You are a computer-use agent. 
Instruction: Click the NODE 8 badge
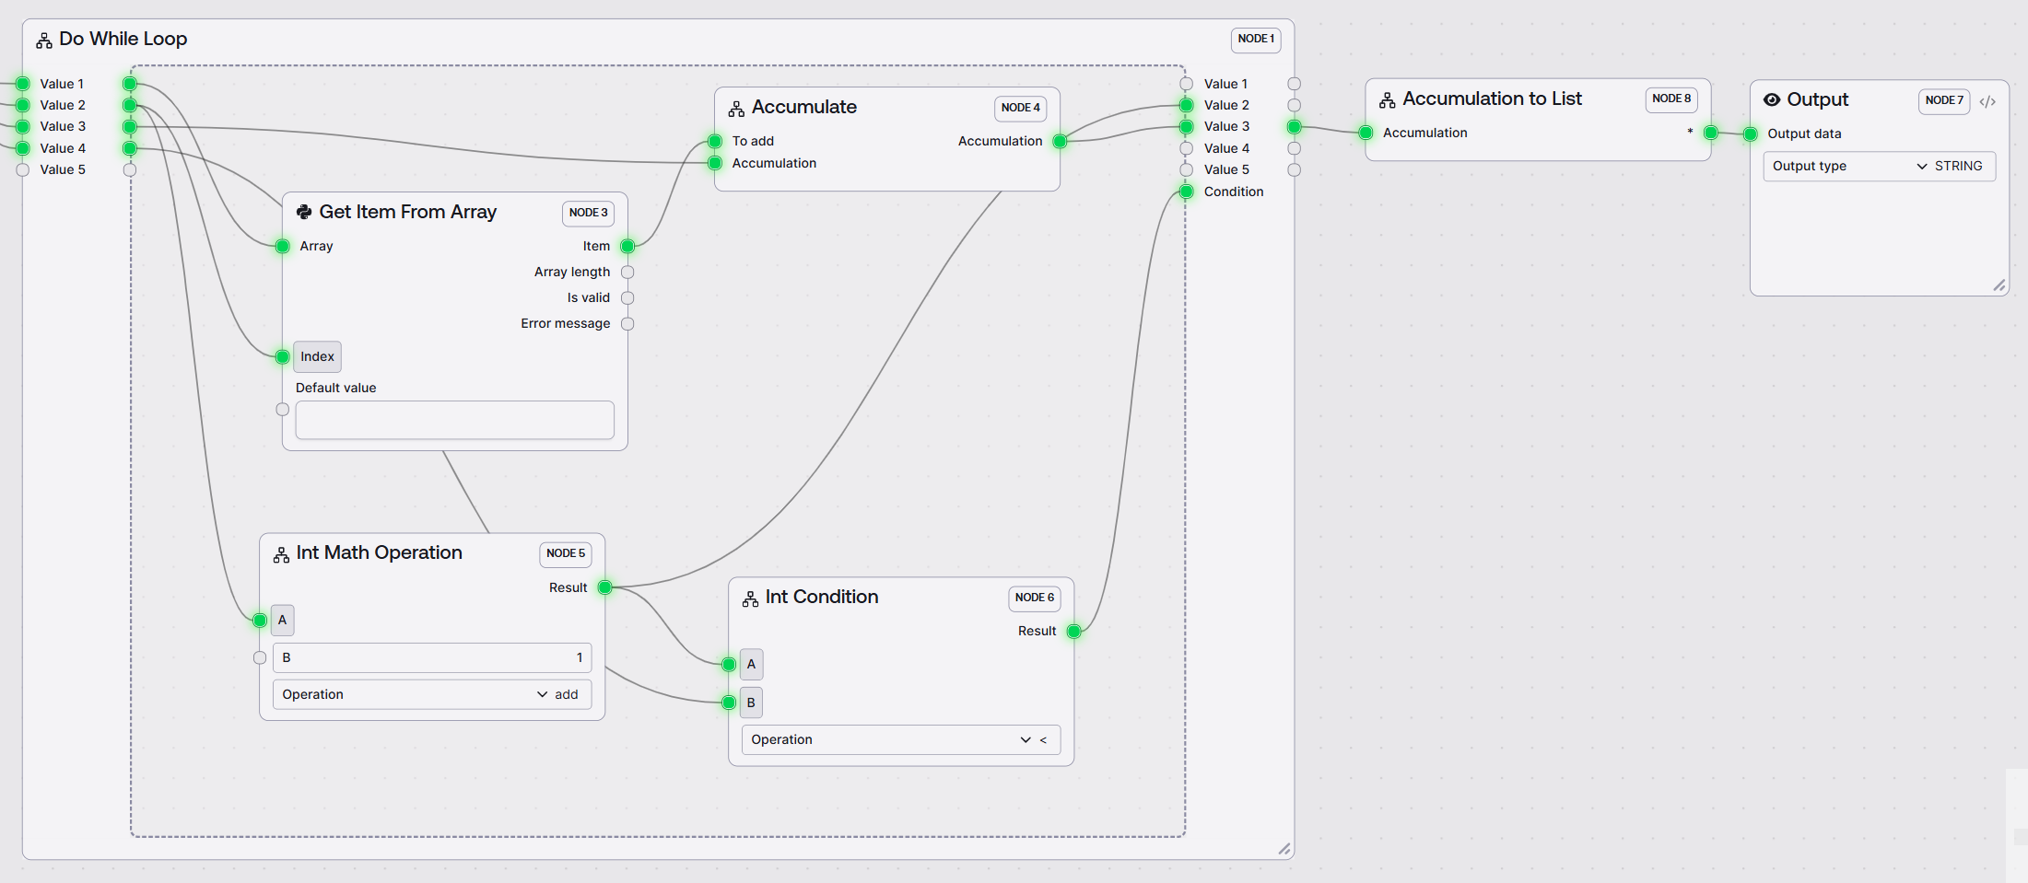coord(1670,99)
